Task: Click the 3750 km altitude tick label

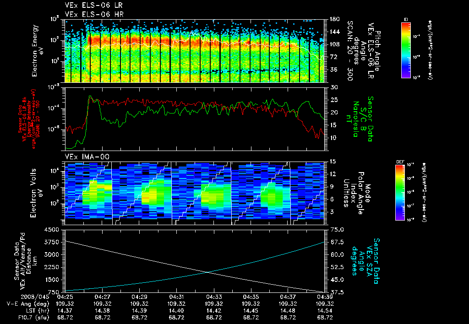Action: point(51,242)
